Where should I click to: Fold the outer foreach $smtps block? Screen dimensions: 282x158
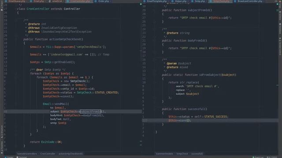click(x=16, y=73)
